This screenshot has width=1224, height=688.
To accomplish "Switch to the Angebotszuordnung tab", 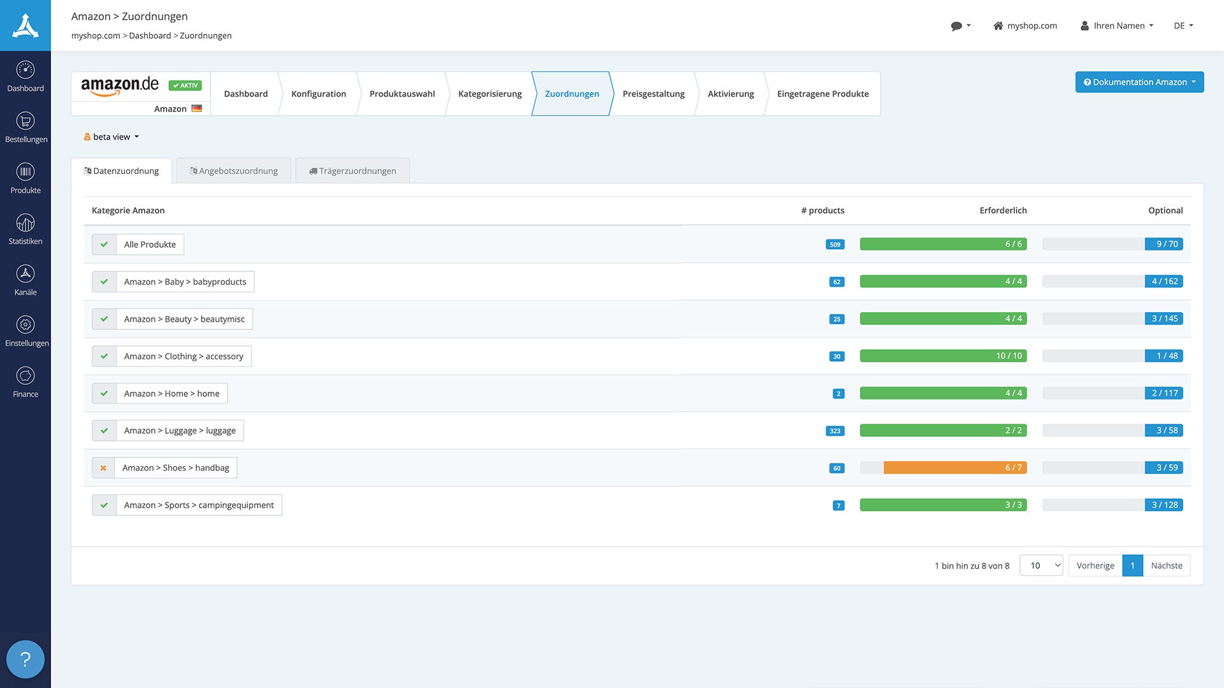I will pos(234,171).
